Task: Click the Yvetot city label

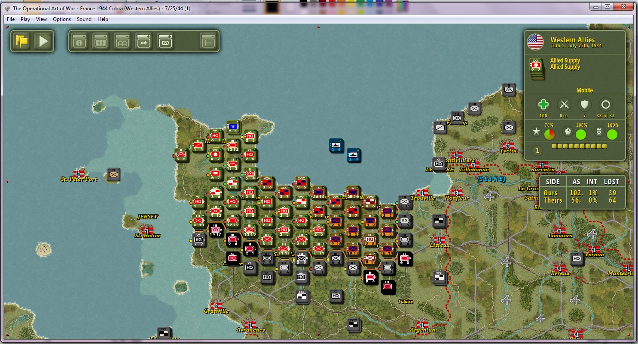Action: [x=509, y=151]
